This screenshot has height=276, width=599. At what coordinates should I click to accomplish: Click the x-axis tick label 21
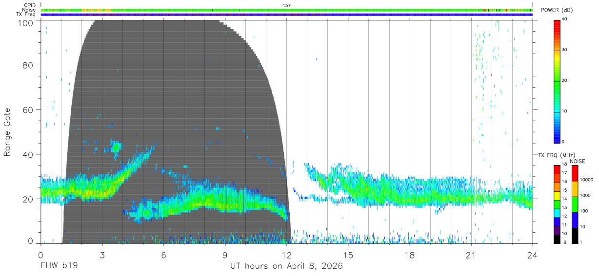(x=471, y=255)
